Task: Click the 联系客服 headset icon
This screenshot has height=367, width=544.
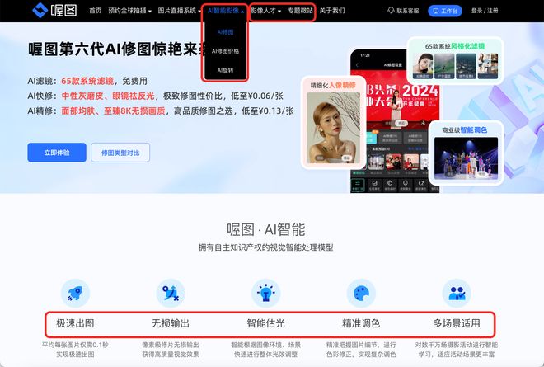Action: 391,11
